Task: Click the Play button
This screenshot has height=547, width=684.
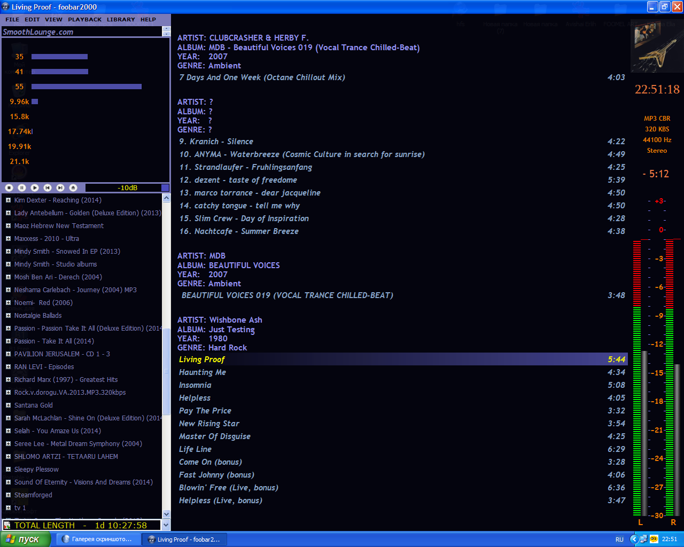Action: click(35, 187)
